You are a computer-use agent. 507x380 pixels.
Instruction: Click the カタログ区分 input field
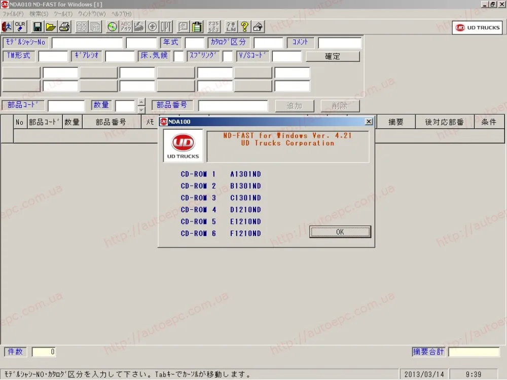[x=268, y=43]
